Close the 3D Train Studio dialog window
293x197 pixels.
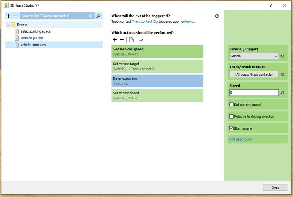point(284,5)
